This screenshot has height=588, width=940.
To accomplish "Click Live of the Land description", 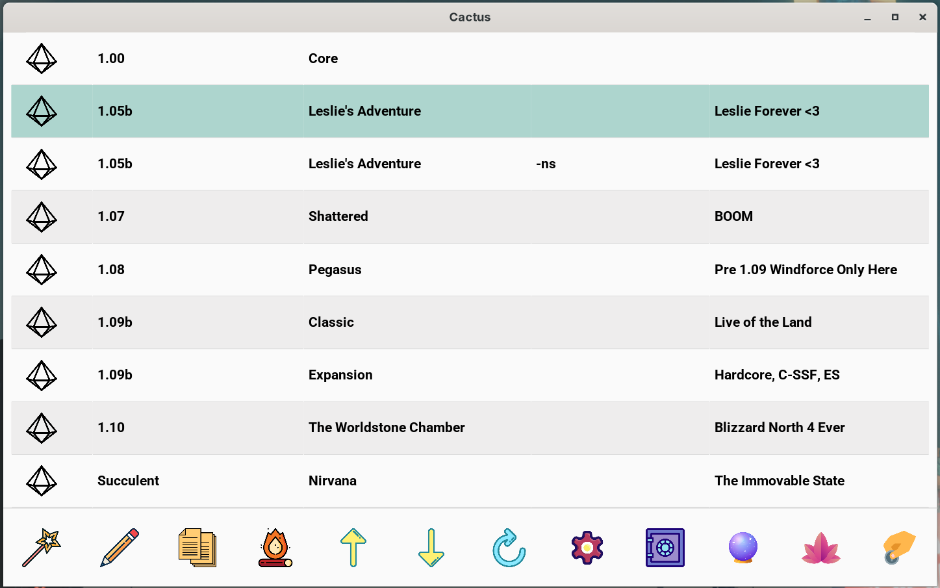I will [763, 322].
